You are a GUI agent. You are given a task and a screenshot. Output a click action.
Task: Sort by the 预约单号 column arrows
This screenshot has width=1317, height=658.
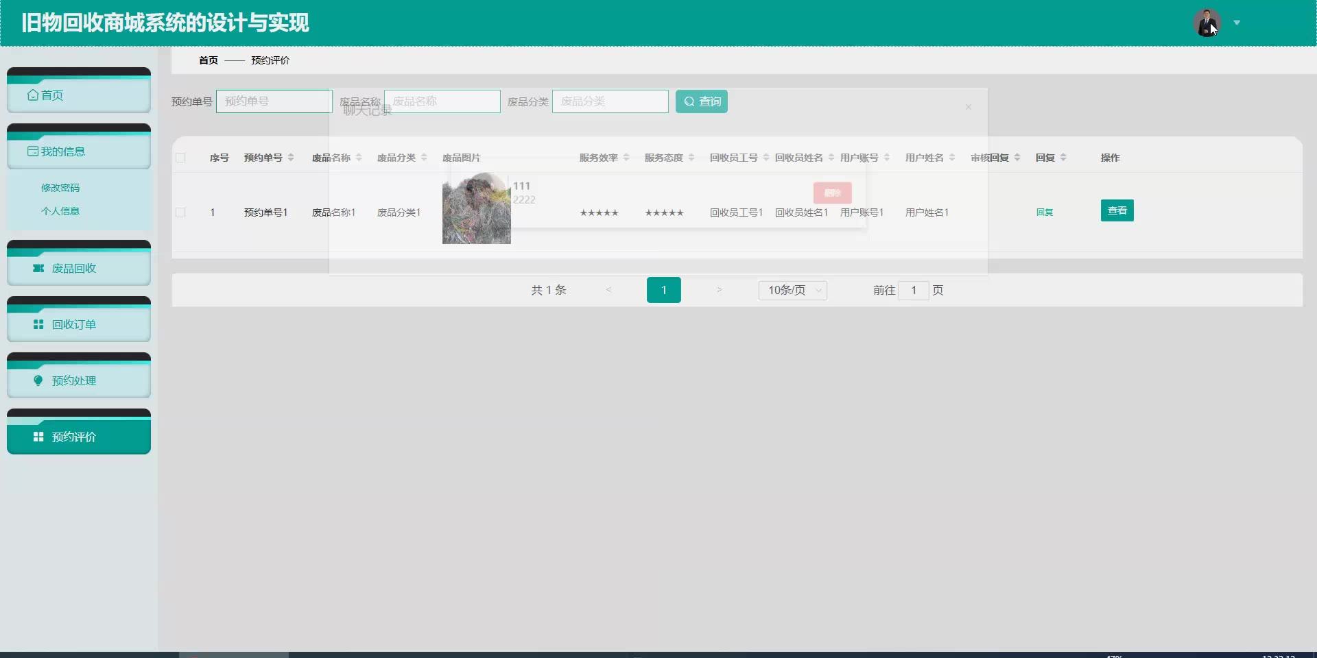(291, 158)
